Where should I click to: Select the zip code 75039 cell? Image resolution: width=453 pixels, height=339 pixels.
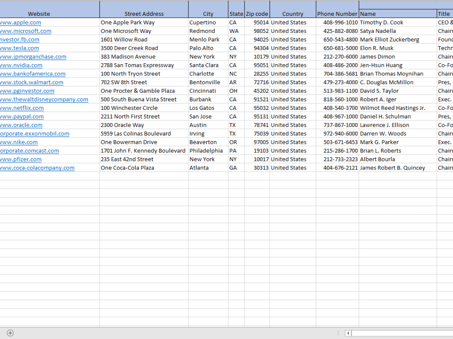[257, 134]
